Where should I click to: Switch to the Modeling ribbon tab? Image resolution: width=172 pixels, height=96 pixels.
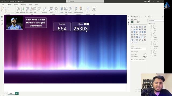[23, 5]
